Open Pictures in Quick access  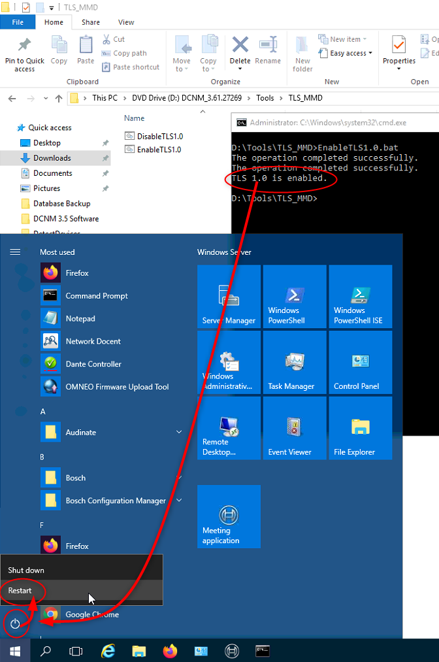tap(56, 188)
